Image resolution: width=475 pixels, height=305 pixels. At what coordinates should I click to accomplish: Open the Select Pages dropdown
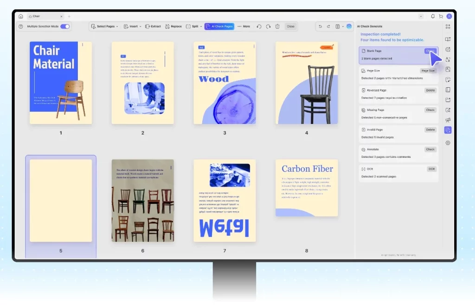pyautogui.click(x=104, y=26)
